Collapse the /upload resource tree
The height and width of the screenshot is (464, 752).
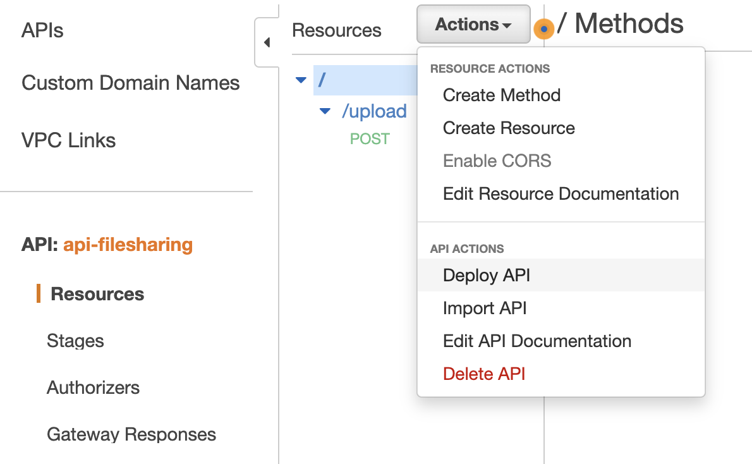[324, 111]
